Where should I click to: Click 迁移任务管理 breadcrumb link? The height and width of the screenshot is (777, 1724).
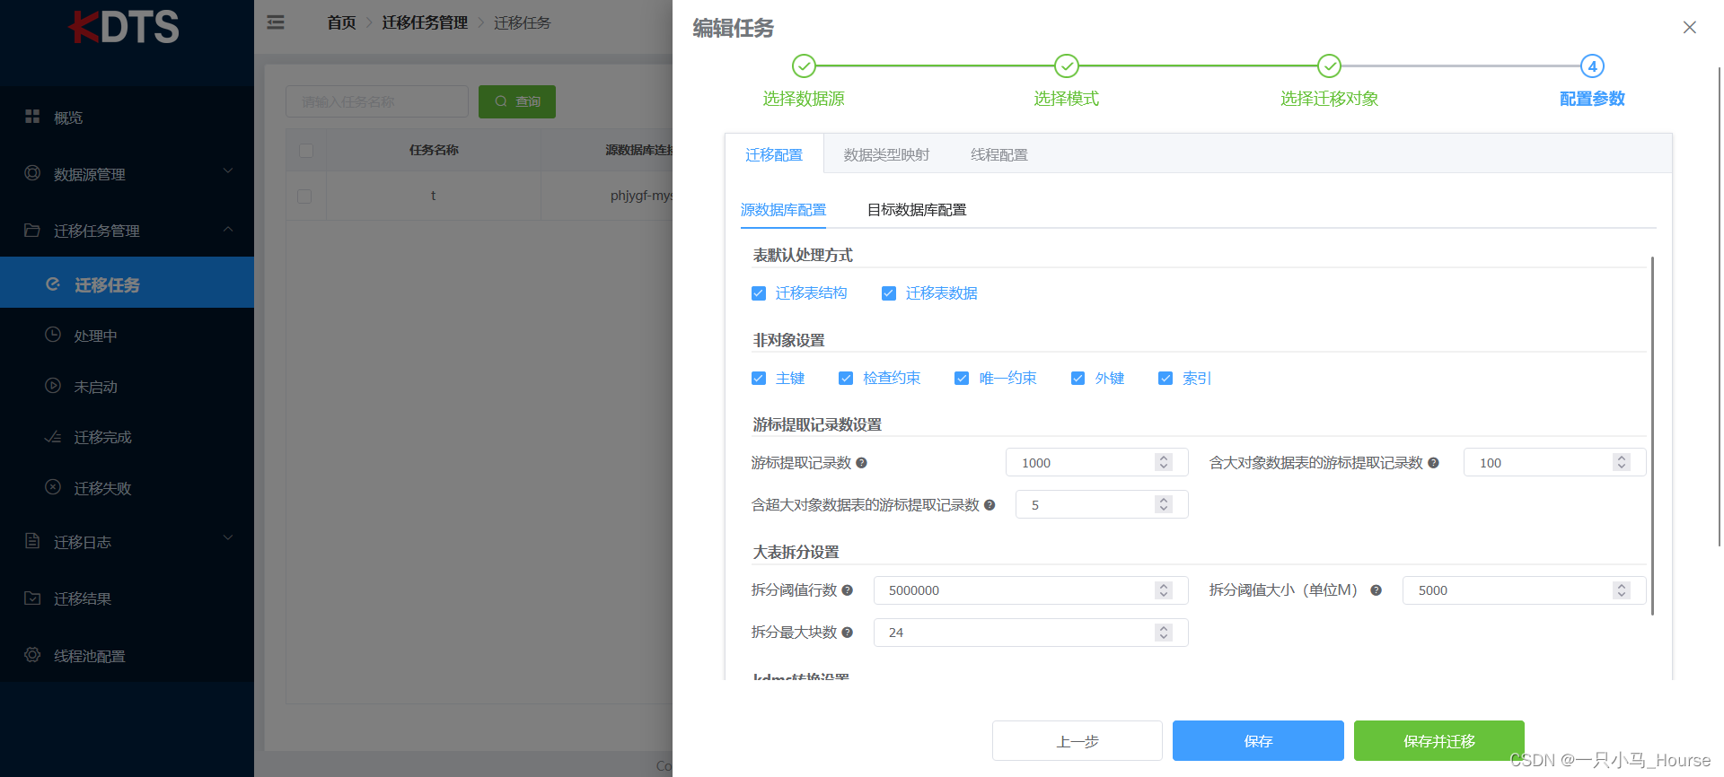pos(425,22)
